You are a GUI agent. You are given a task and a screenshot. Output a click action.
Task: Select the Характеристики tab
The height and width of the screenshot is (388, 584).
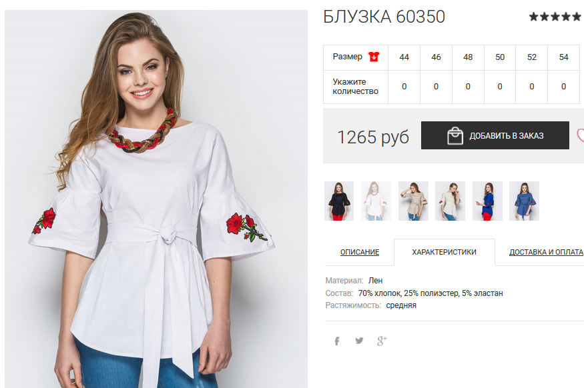(x=444, y=252)
